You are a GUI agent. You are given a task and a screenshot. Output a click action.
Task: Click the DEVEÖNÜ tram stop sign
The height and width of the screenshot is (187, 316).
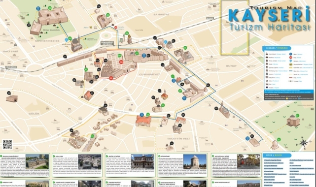coord(11,67)
